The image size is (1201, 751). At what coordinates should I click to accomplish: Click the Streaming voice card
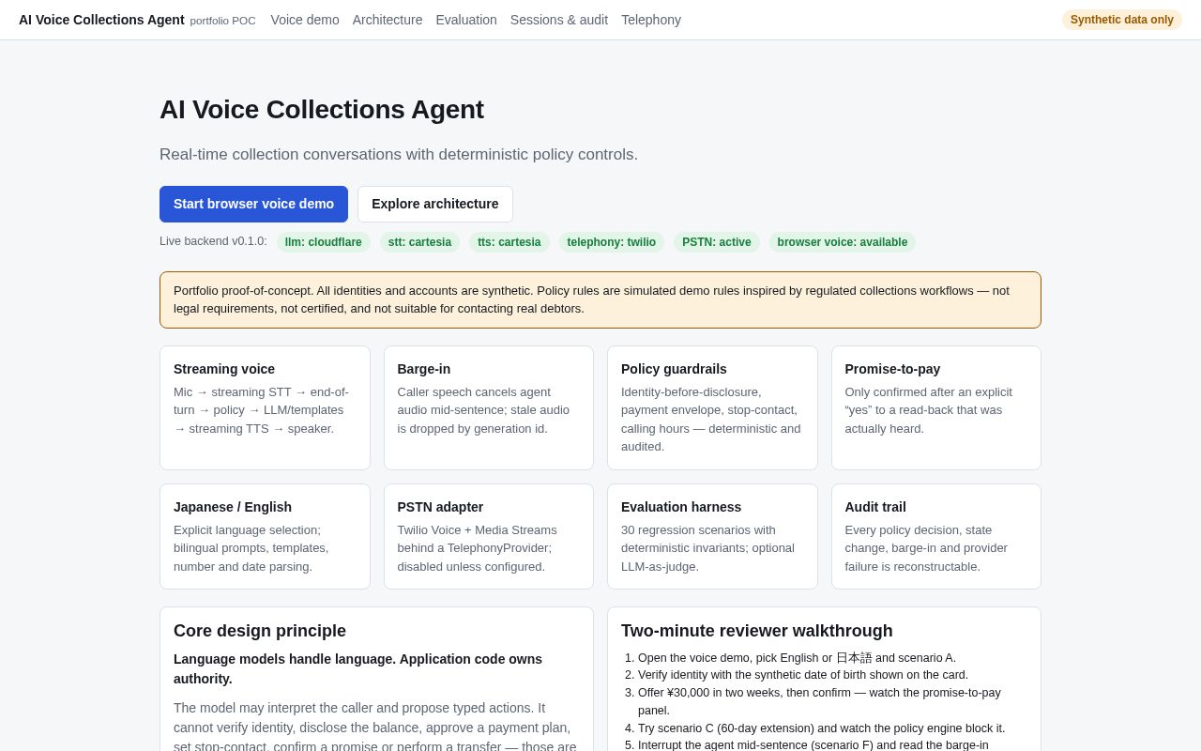point(265,407)
